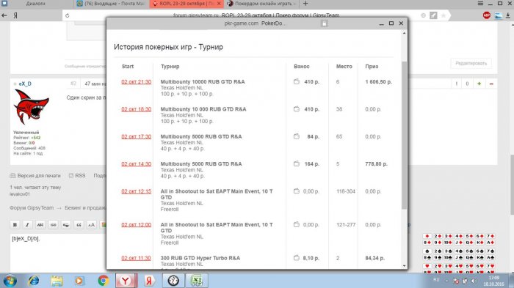514x288 pixels.
Task: Click the quote marks editor button
Action: 79,225
